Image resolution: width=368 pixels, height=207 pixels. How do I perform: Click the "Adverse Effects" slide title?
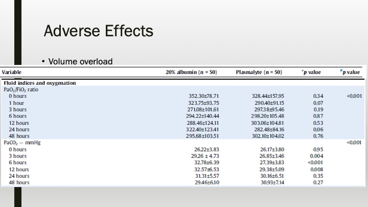[98, 31]
